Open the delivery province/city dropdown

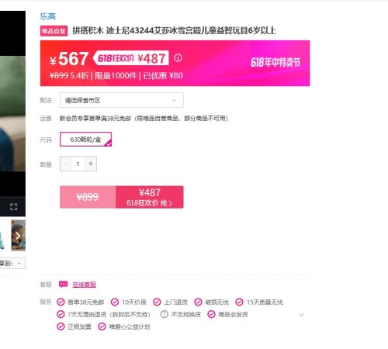[x=122, y=100]
